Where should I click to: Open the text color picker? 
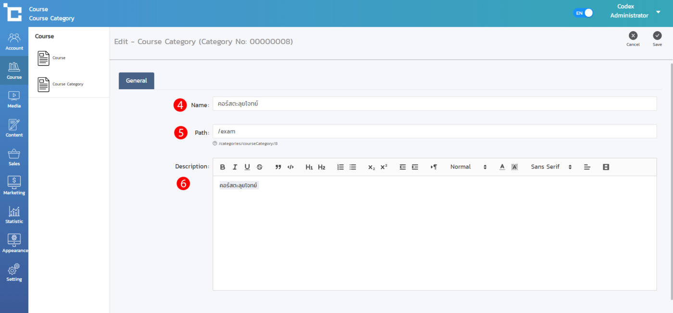pos(502,167)
